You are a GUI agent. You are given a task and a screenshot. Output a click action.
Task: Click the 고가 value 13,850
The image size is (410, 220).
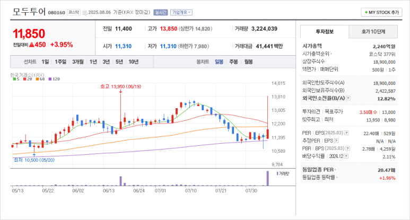tap(169, 29)
